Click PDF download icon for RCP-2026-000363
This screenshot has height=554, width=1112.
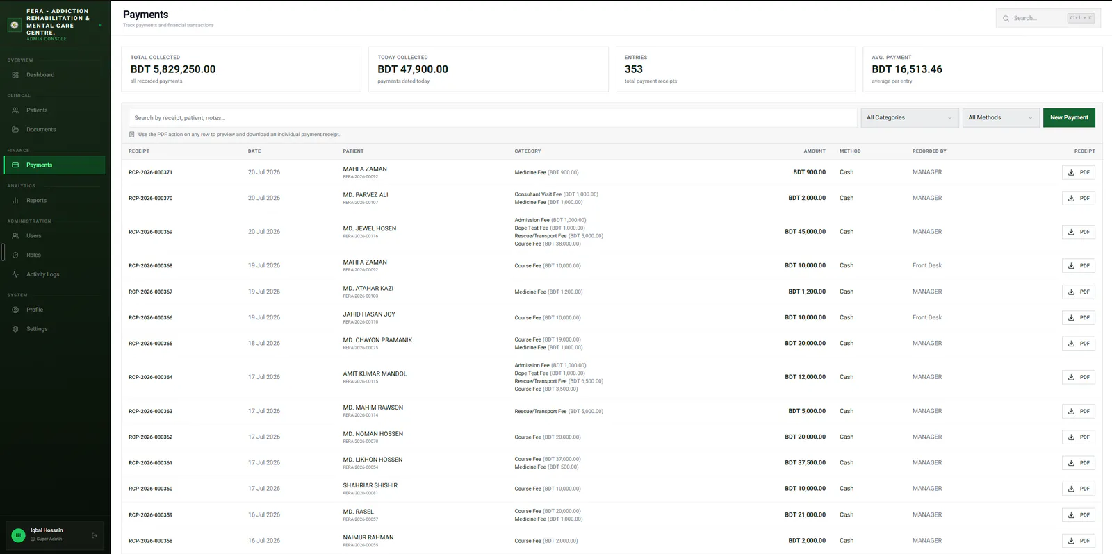click(1071, 412)
